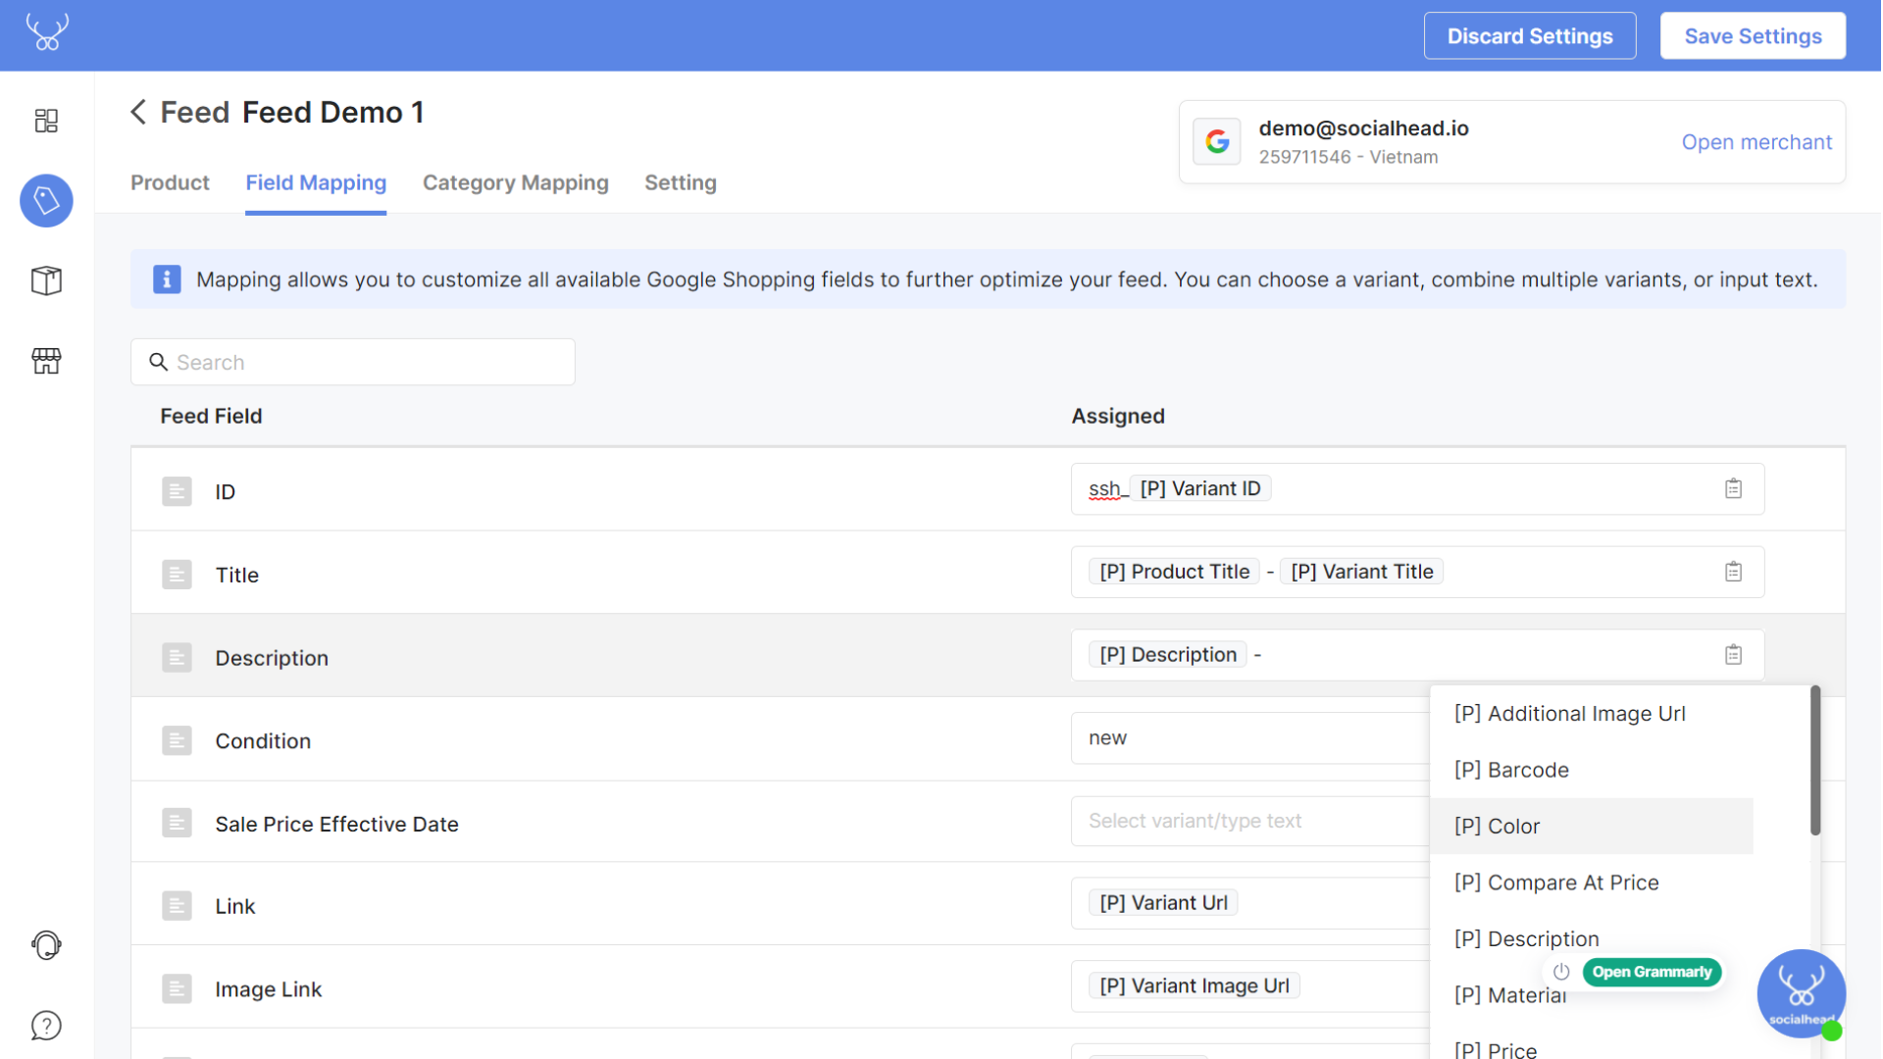The image size is (1883, 1059).
Task: Click the Grammarly power icon
Action: click(1561, 972)
